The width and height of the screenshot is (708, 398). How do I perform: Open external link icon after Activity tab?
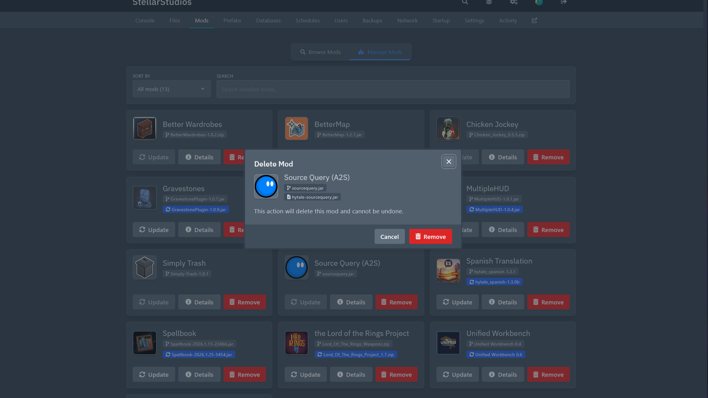[534, 21]
